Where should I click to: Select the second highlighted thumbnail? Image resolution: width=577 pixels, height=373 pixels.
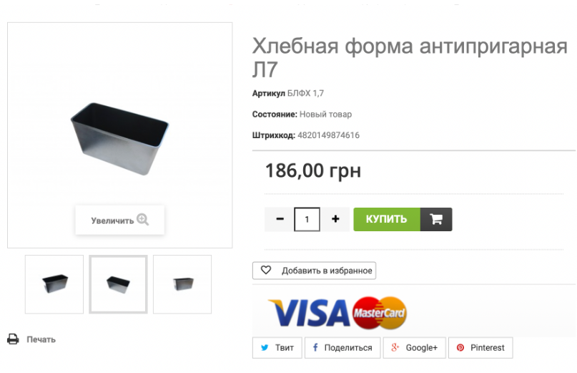118,284
